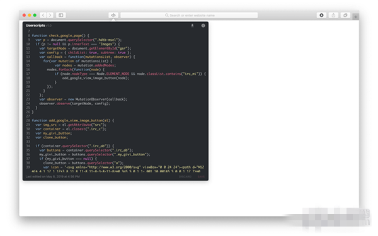
Task: Minimize Safari window with yellow button
Action: (30, 15)
